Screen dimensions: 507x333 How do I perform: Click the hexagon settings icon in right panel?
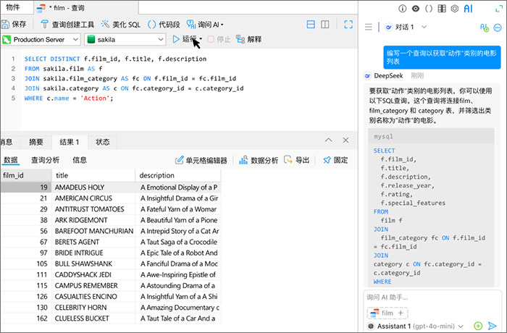click(455, 9)
